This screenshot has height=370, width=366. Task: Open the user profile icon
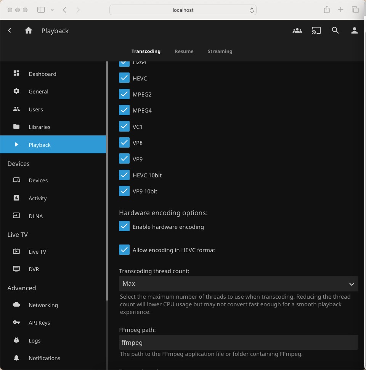coord(354,31)
